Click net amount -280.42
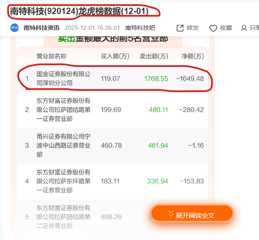This screenshot has height=240, width=259. [192, 110]
